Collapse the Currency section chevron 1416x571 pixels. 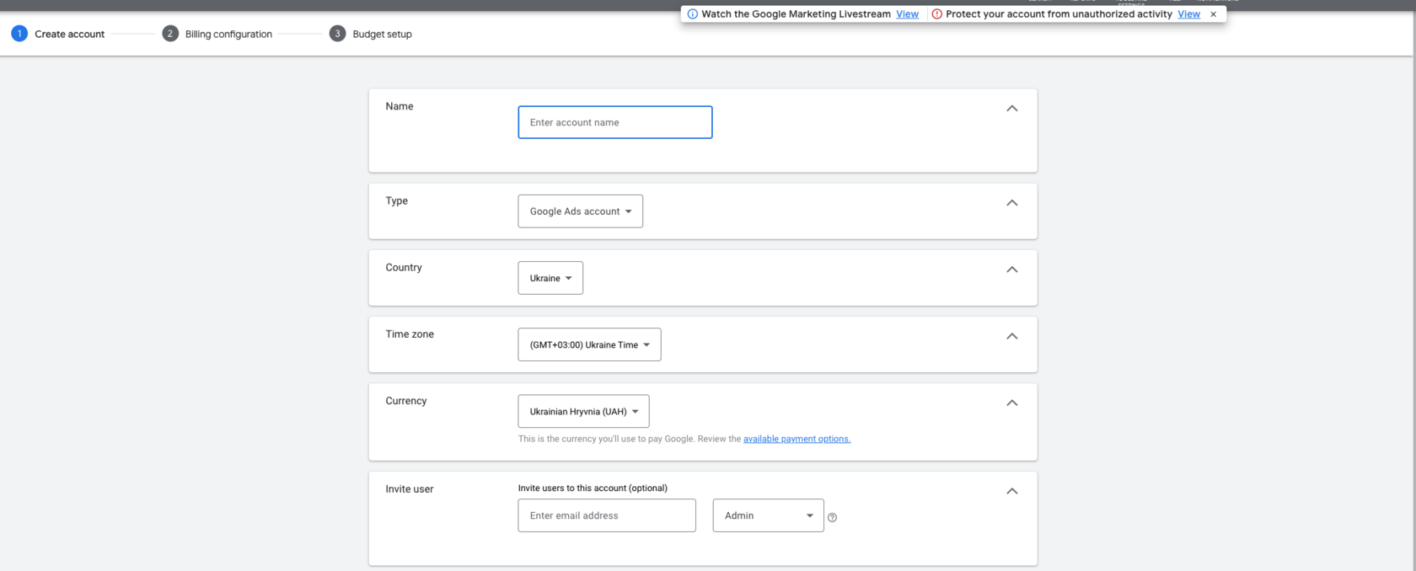pos(1011,403)
